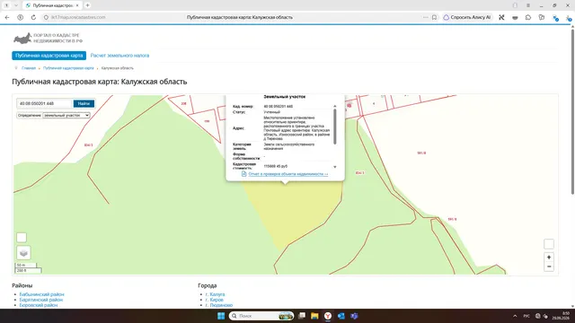Toggle the square control above zoom buttons
This screenshot has height=323, width=575.
pos(549,244)
